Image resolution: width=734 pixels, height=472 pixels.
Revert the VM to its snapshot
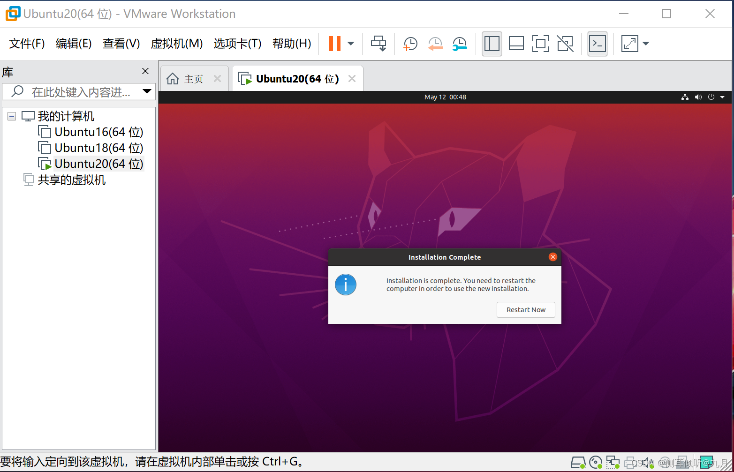pos(435,43)
